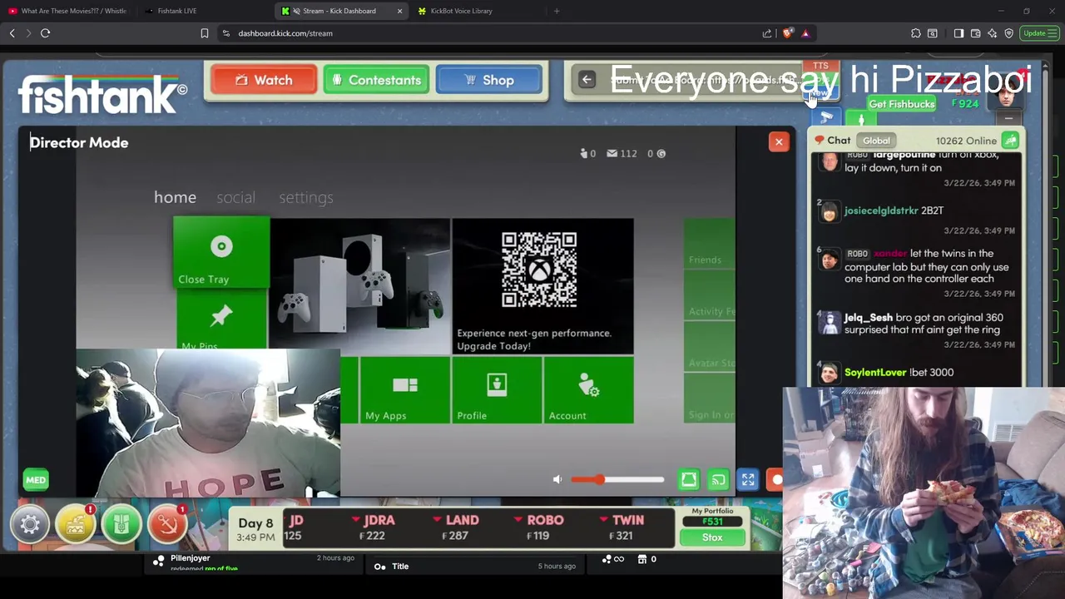Click the fishtank logo

[x=102, y=94]
